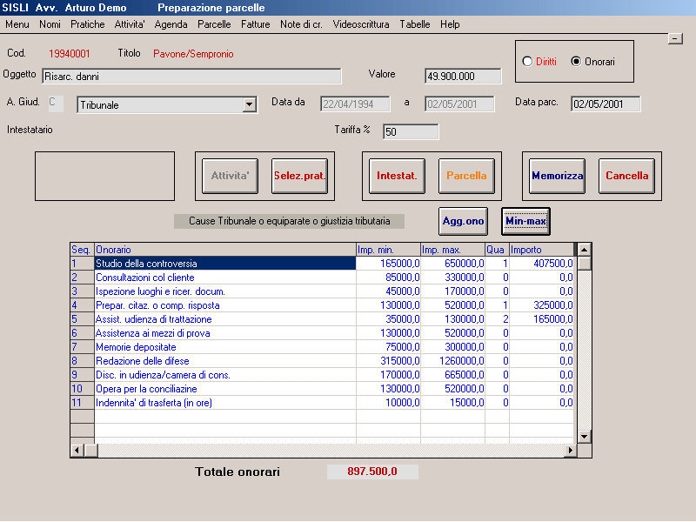Click the Min-max button
This screenshot has width=696, height=522.
pos(525,221)
